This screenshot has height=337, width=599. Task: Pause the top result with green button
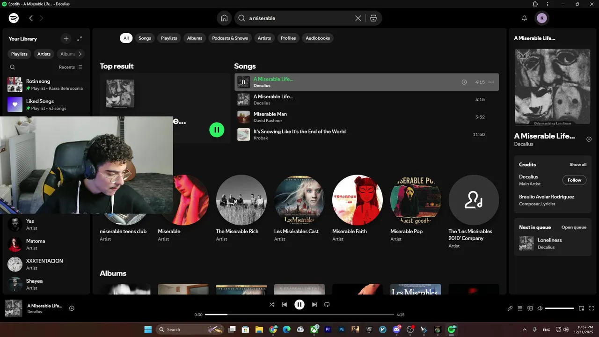pos(217,130)
